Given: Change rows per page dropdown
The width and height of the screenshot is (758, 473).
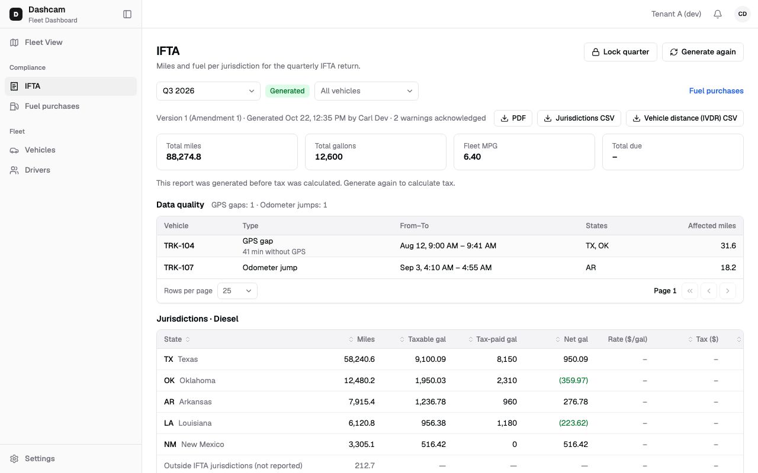Looking at the screenshot, I should [x=237, y=291].
